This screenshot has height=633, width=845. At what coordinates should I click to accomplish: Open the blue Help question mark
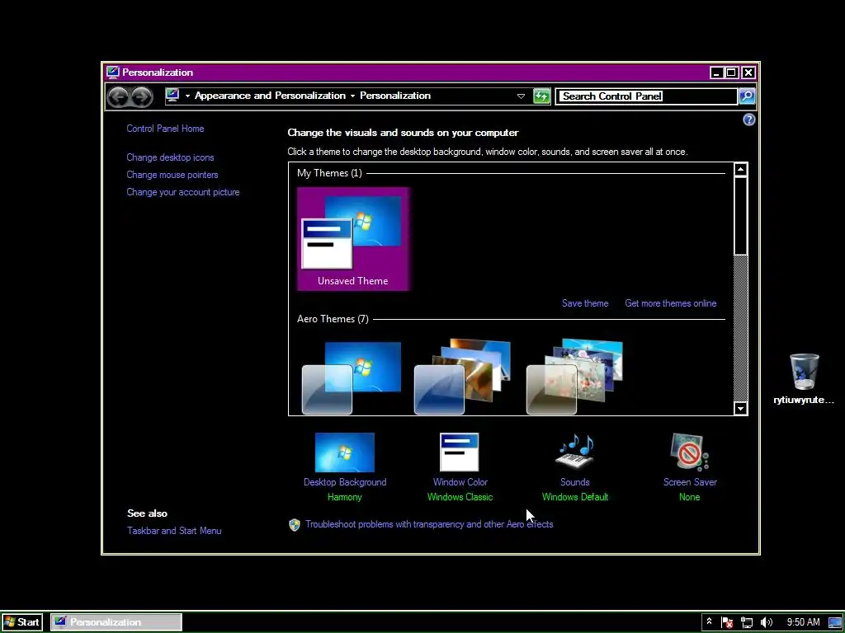(x=748, y=120)
